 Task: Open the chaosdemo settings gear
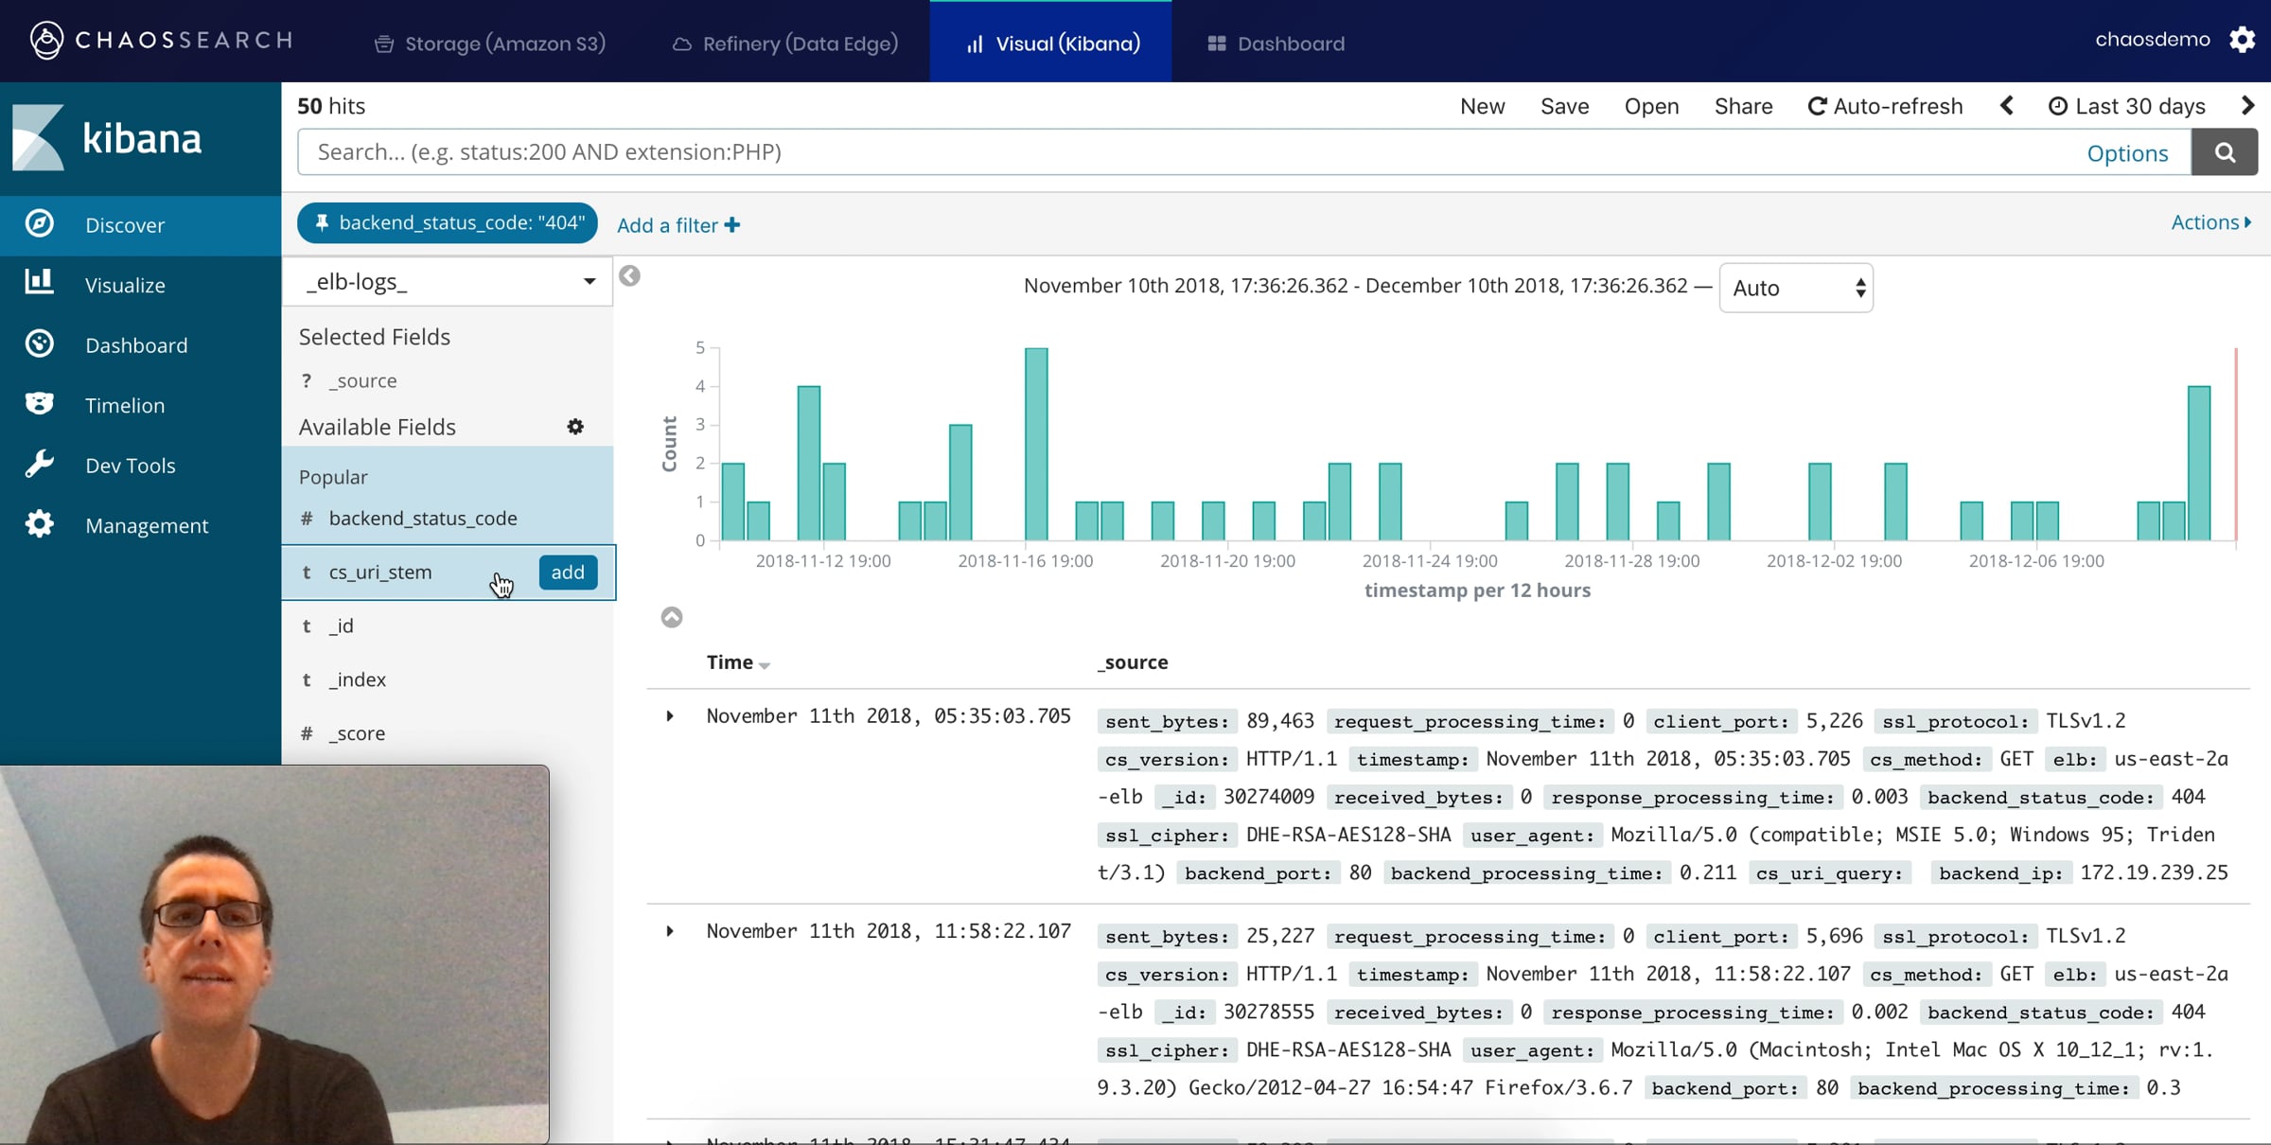(2242, 40)
